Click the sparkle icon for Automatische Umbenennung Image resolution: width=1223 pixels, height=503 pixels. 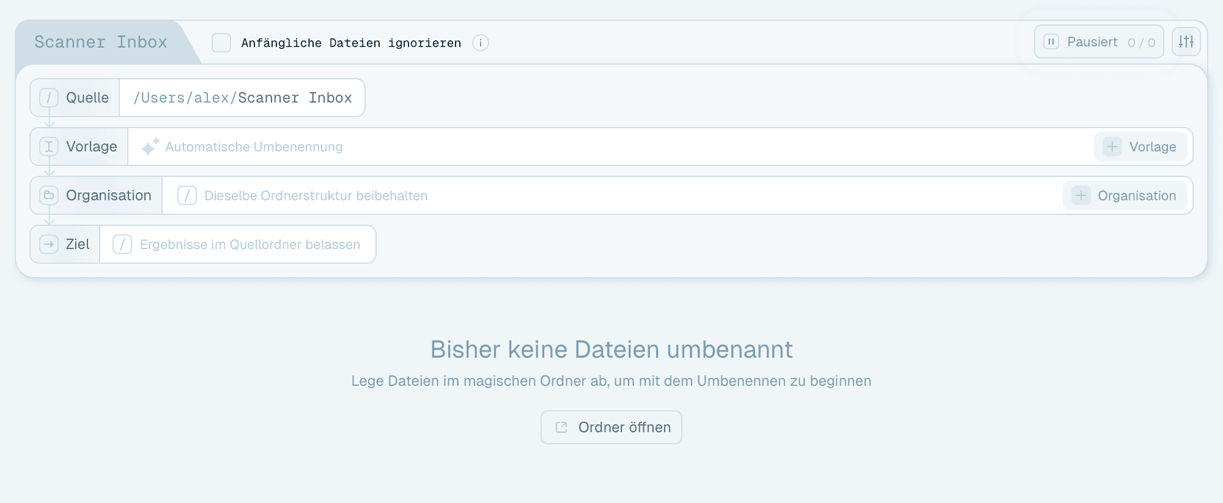click(x=150, y=147)
